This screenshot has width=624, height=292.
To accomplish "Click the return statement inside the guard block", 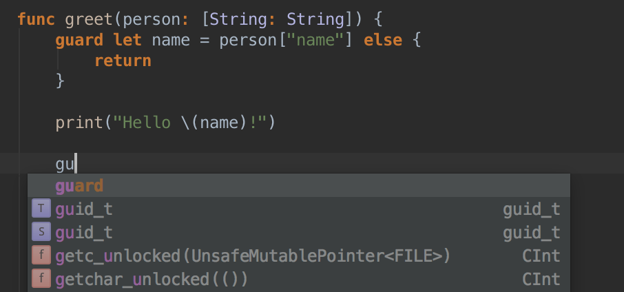I will point(123,61).
